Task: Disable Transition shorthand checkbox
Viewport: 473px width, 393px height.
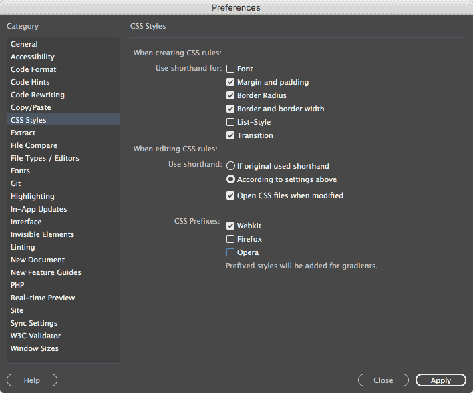Action: 230,135
